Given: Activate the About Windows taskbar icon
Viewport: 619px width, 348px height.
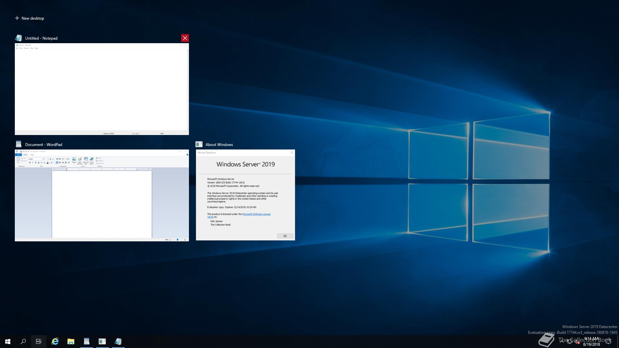Looking at the screenshot, I should 103,342.
